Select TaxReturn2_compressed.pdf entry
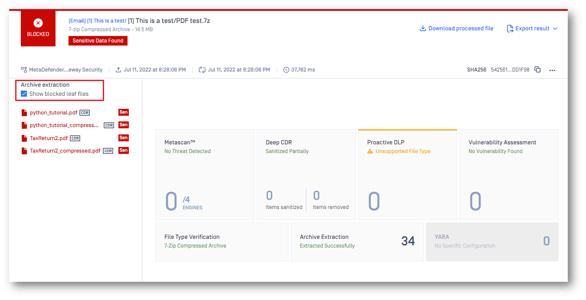Viewport: 586px width, 300px height. (x=65, y=151)
